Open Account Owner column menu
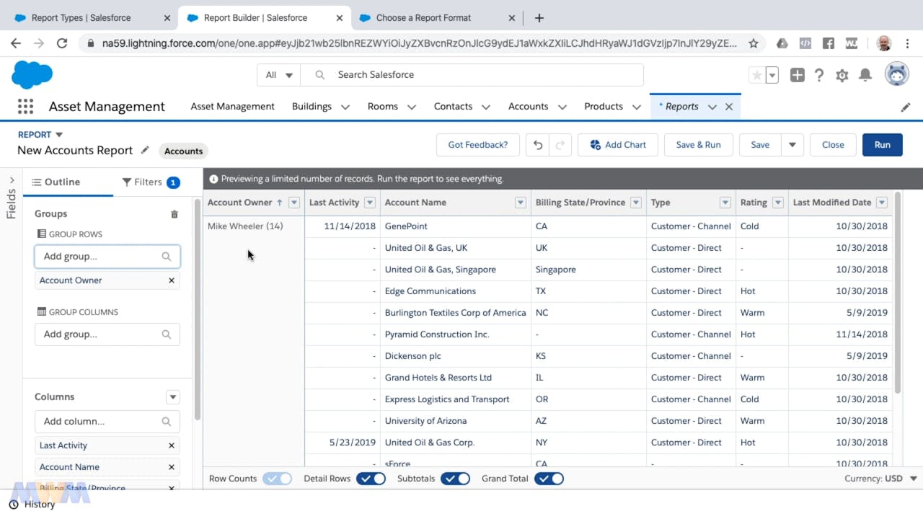The image size is (923, 519). click(294, 203)
